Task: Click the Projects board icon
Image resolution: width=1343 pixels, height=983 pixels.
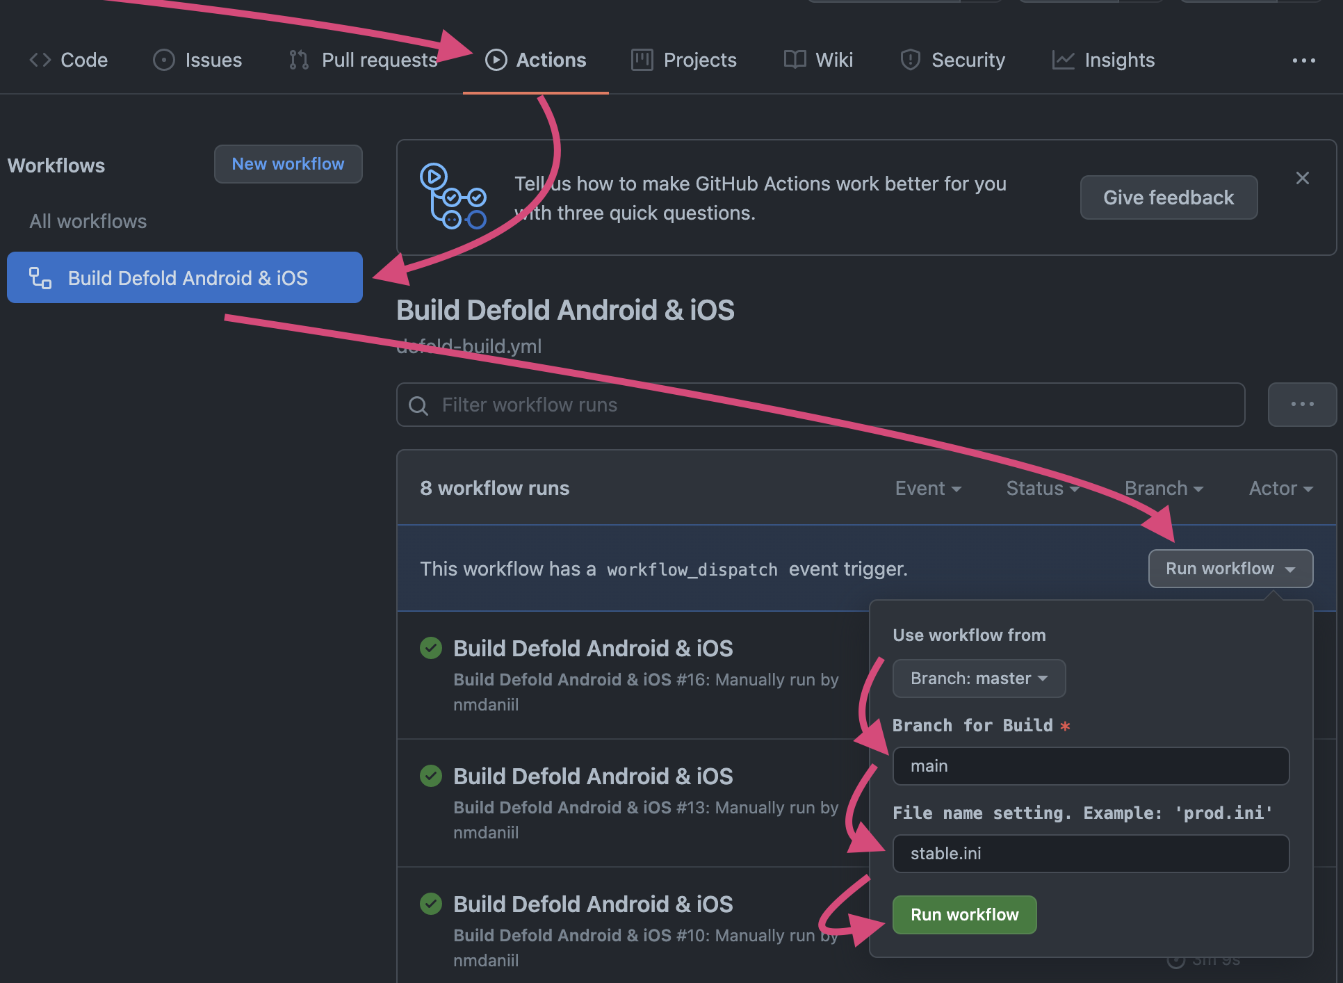Action: tap(641, 60)
